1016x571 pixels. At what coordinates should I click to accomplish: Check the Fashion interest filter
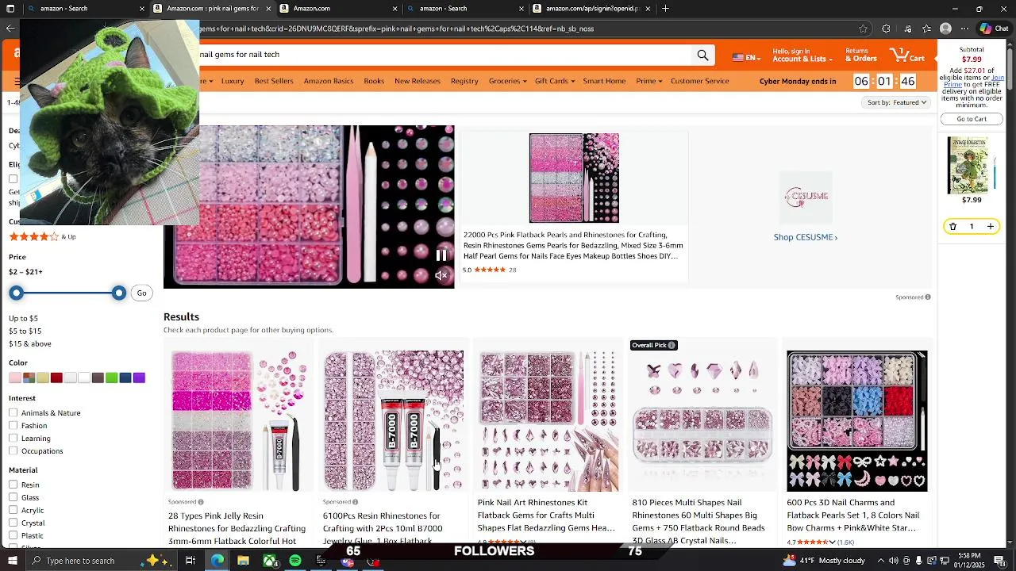pyautogui.click(x=13, y=425)
